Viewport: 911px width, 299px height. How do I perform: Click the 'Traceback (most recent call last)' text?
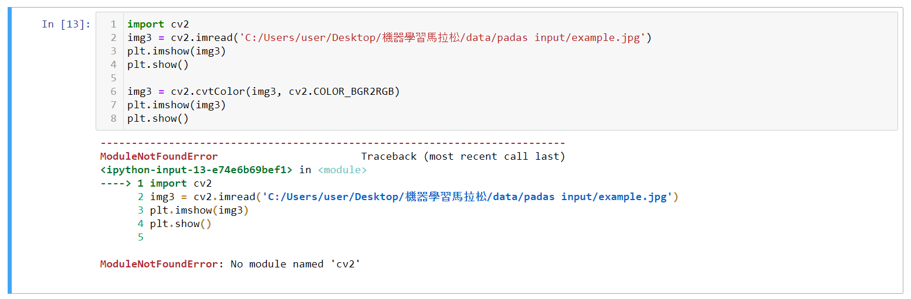click(463, 156)
